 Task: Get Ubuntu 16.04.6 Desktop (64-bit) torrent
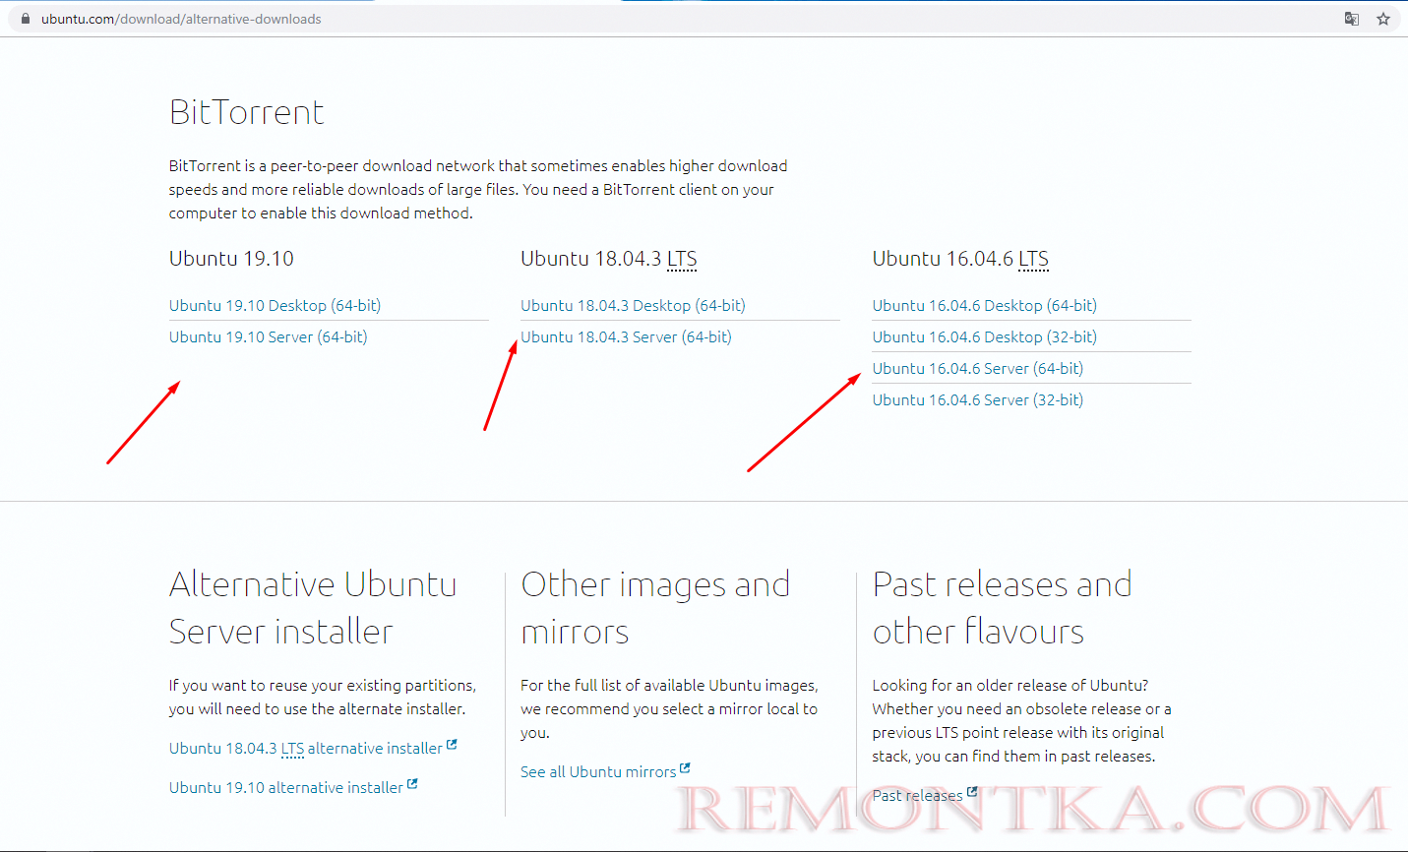pos(985,306)
